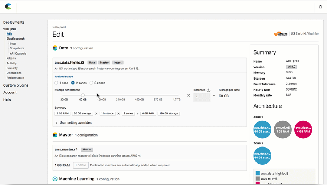The height and width of the screenshot is (185, 327).
Task: Click the Elastic Cloud logo
Action: point(8,7)
